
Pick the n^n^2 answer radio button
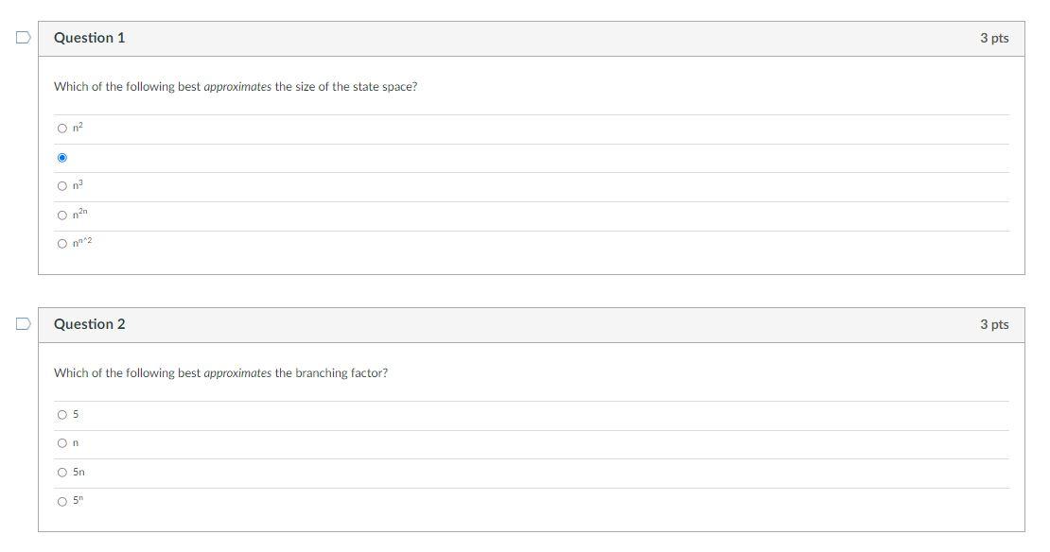[62, 244]
